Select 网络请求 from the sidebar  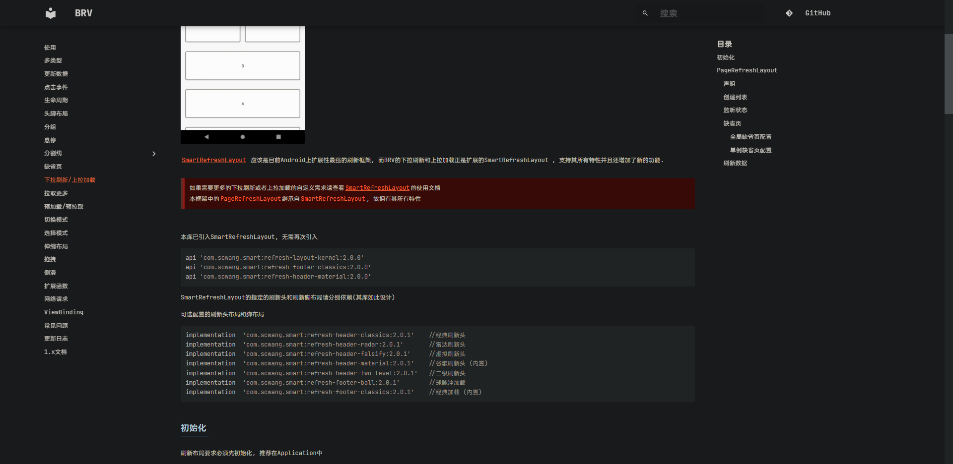coord(56,298)
